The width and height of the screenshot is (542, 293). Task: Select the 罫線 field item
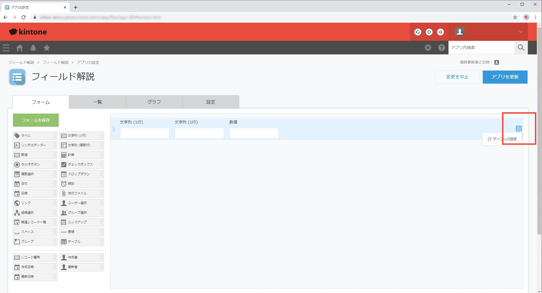pyautogui.click(x=82, y=232)
